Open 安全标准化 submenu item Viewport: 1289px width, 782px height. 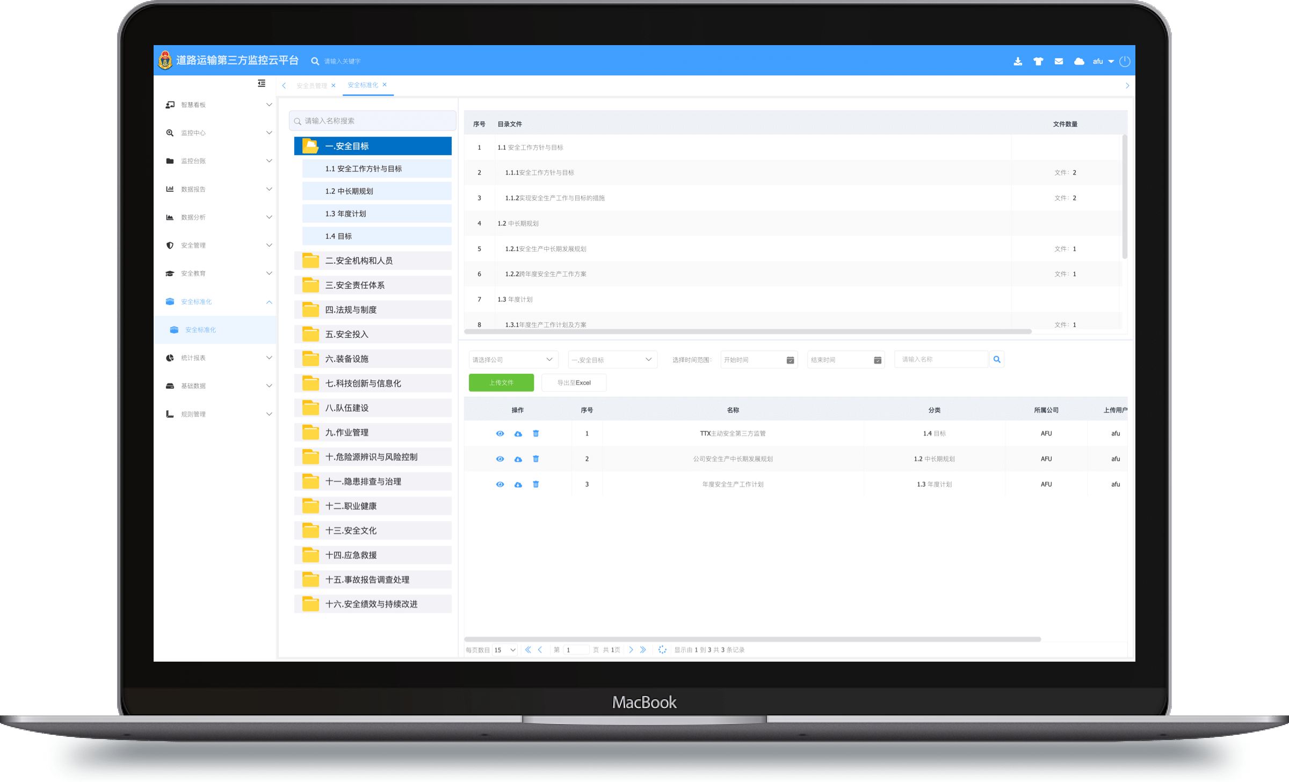pyautogui.click(x=215, y=330)
